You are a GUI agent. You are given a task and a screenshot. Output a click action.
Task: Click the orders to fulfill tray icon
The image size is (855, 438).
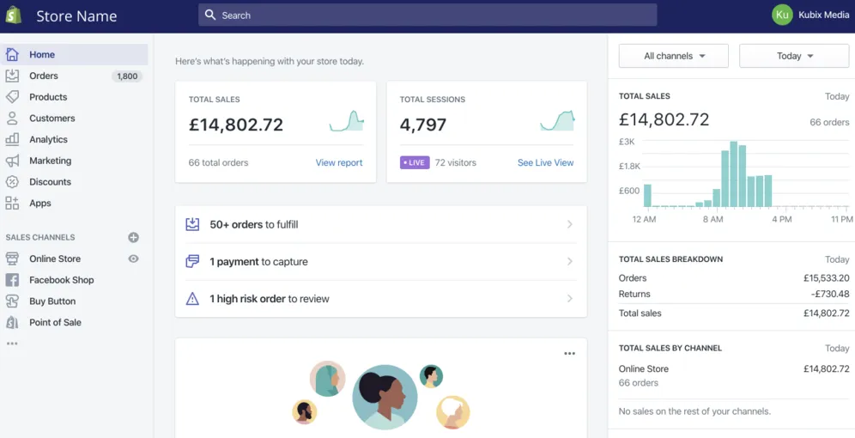coord(192,224)
